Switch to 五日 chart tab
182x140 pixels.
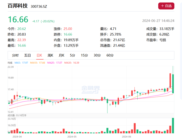[27, 55]
